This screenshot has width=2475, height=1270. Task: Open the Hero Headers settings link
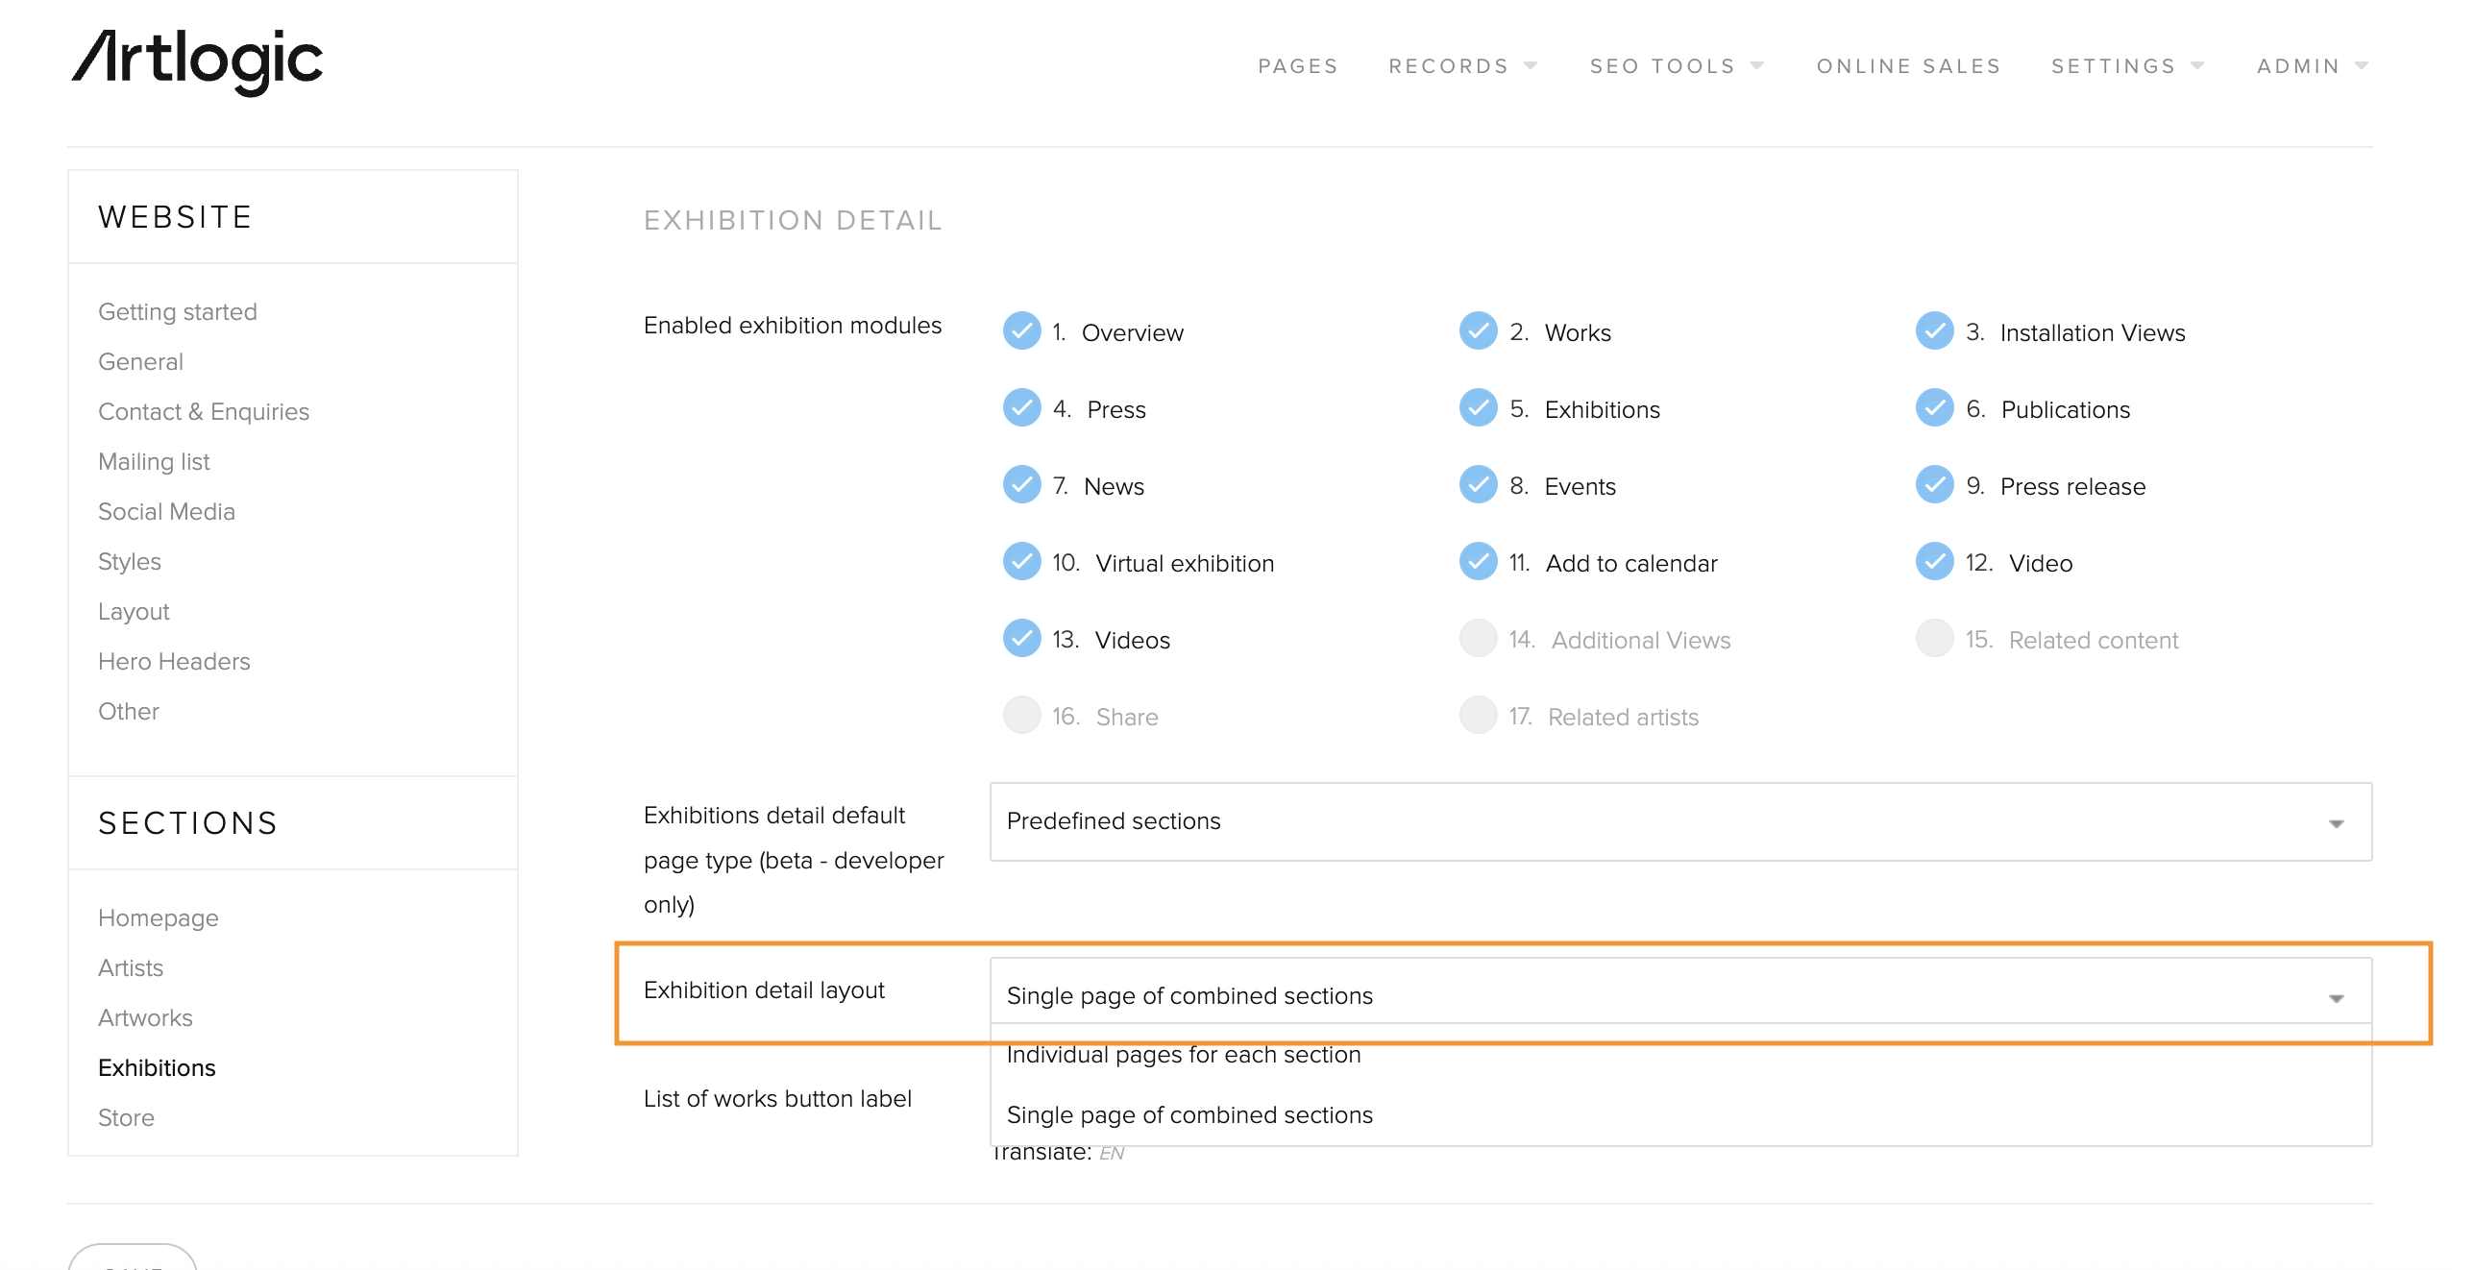pyautogui.click(x=174, y=661)
